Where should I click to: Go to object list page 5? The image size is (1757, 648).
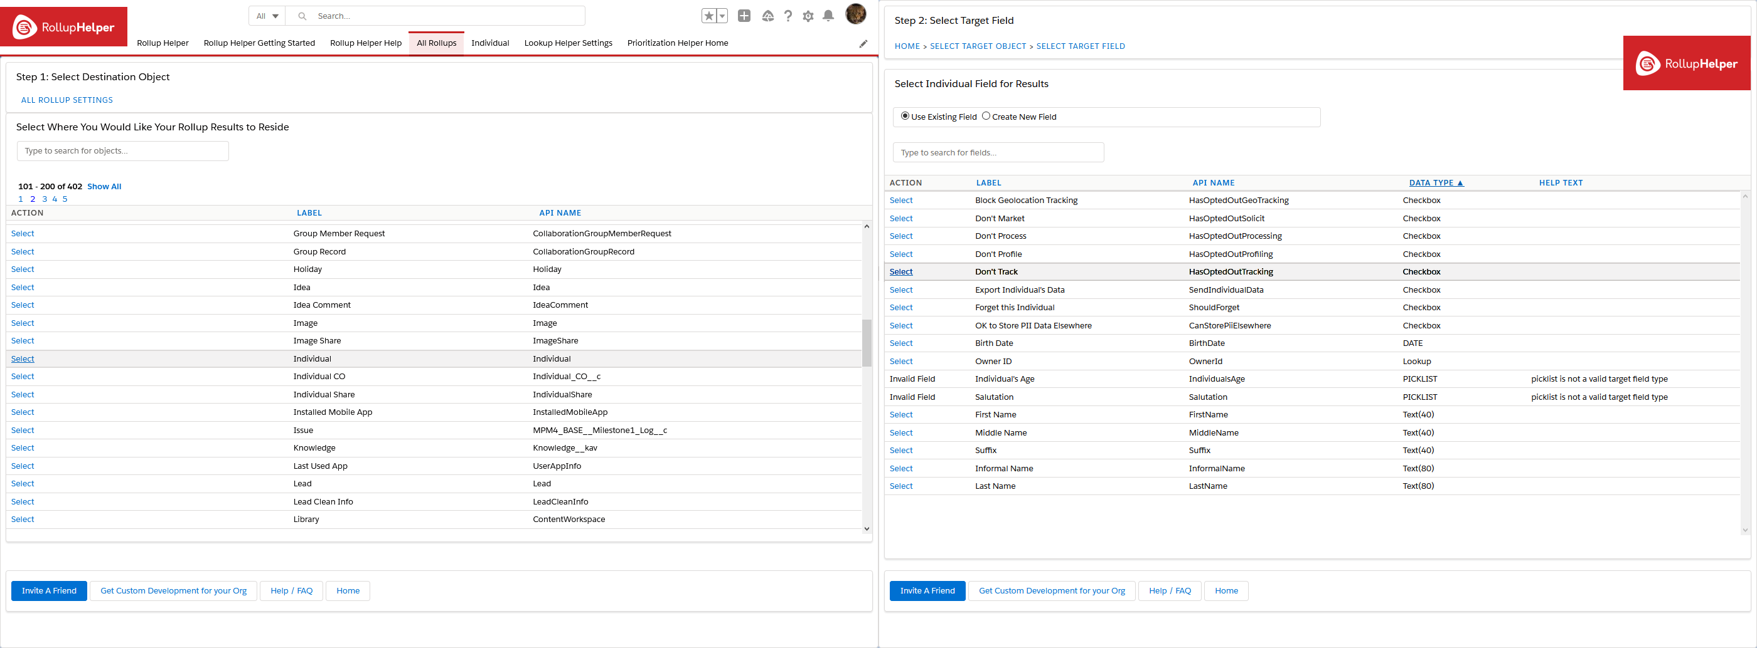point(65,200)
